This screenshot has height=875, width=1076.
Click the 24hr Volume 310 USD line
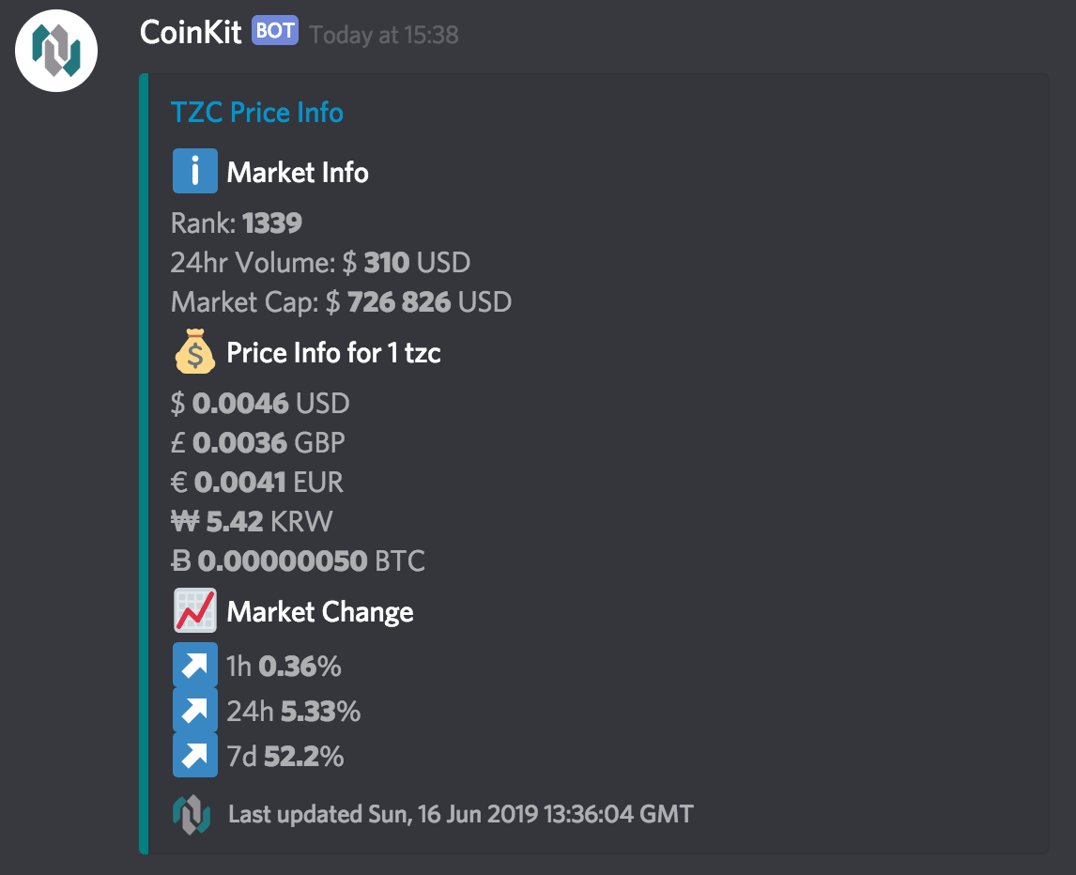pos(320,263)
